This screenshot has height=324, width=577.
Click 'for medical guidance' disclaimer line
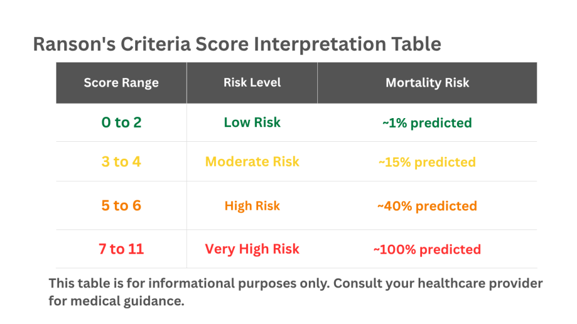pyautogui.click(x=116, y=301)
